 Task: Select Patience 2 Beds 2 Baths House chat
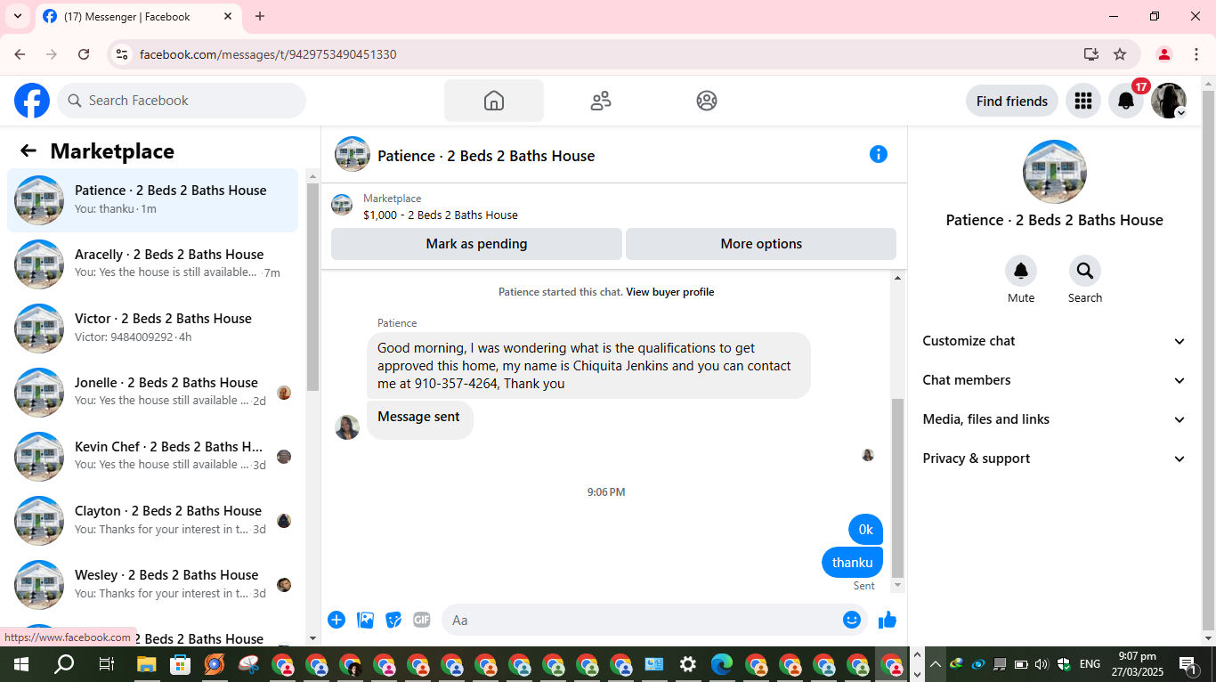point(153,200)
